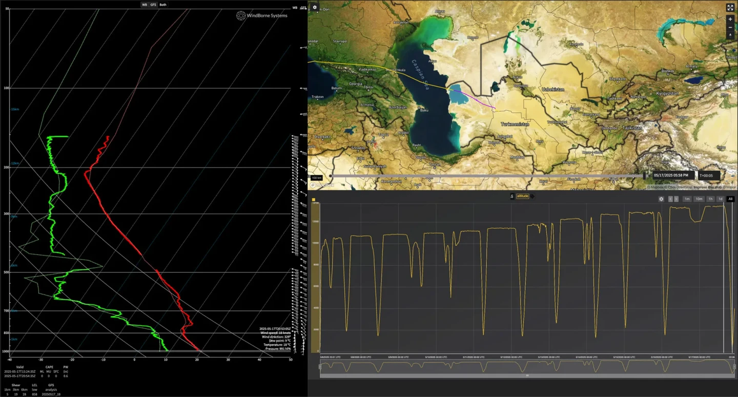The width and height of the screenshot is (738, 397).
Task: Step chart forward with right arrow
Action: point(676,199)
